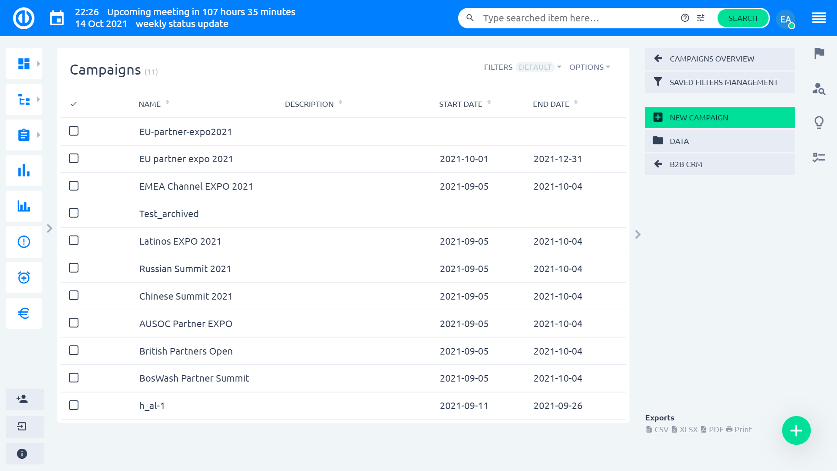Check the EU-partner-expo2021 row checkbox
The image size is (837, 471).
tap(74, 131)
